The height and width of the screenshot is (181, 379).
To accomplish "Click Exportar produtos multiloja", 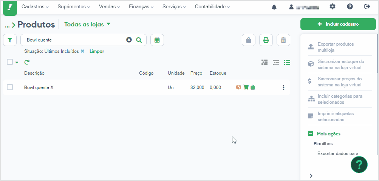I will pyautogui.click(x=340, y=47).
